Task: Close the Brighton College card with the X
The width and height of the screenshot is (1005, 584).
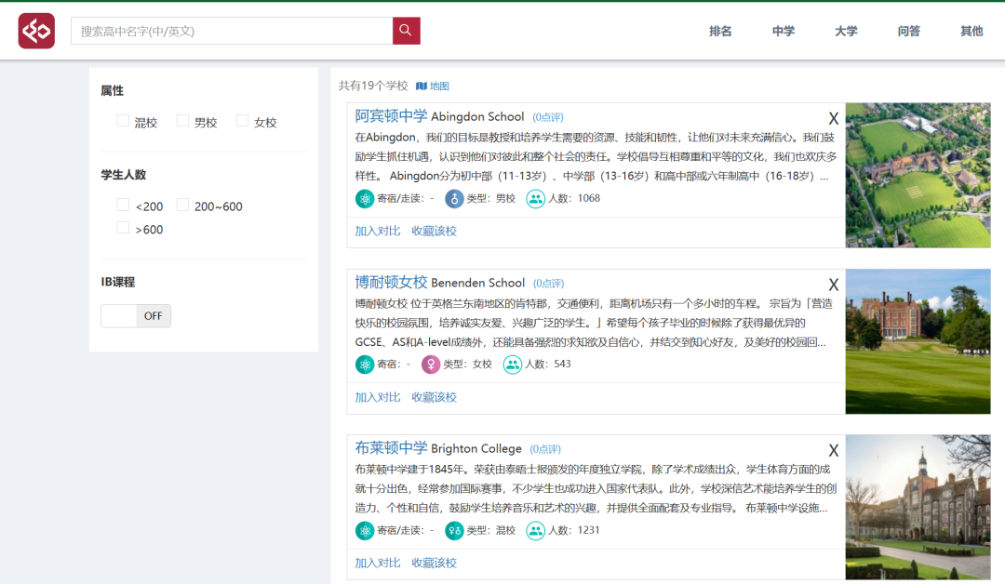Action: 833,450
